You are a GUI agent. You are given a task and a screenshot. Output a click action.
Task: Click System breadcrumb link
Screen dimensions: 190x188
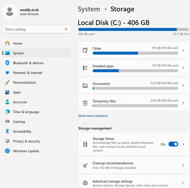click(89, 9)
